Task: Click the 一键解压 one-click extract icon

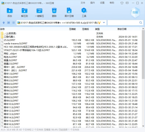Action: point(39,11)
